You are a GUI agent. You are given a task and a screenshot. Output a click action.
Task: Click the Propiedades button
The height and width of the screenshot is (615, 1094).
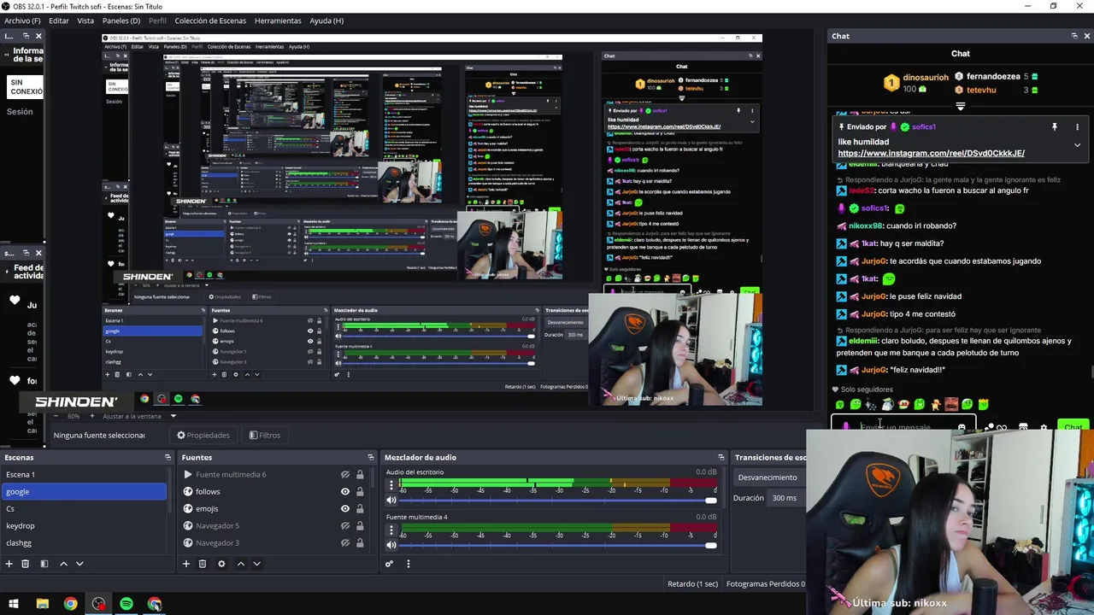click(203, 436)
